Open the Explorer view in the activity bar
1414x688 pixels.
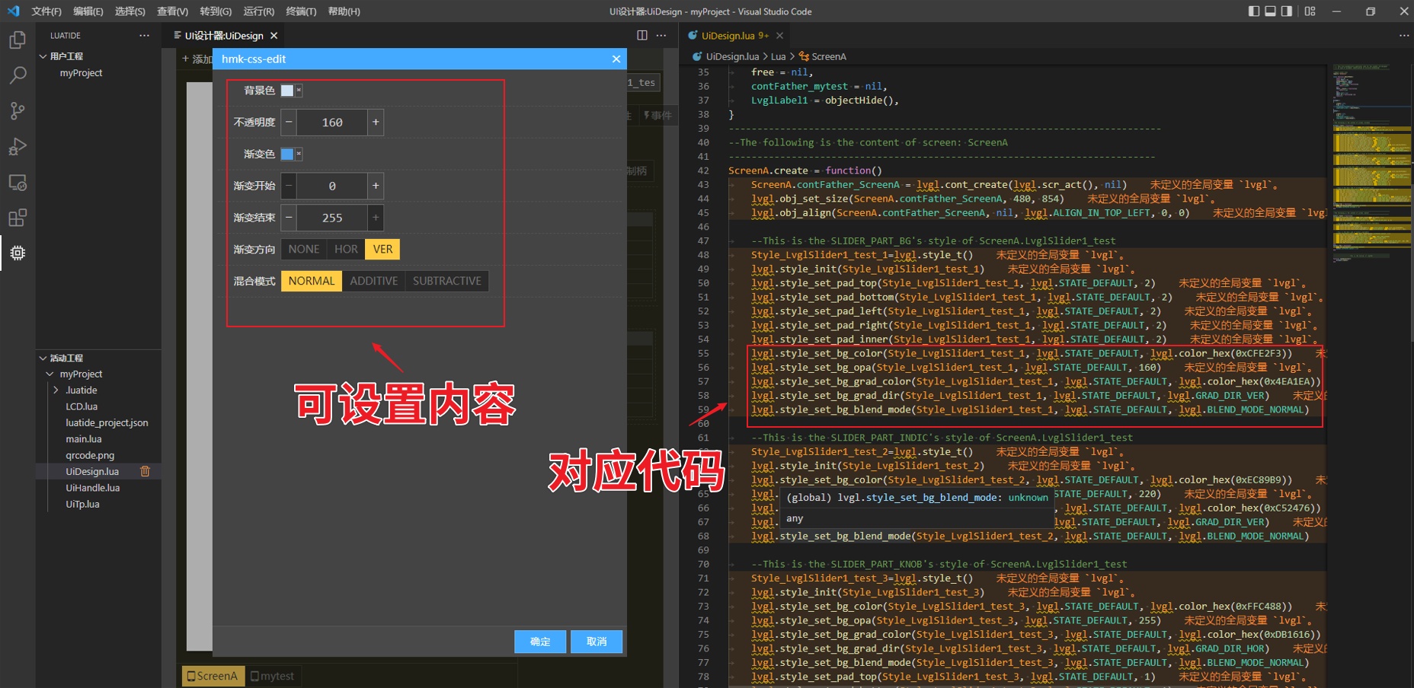point(17,40)
